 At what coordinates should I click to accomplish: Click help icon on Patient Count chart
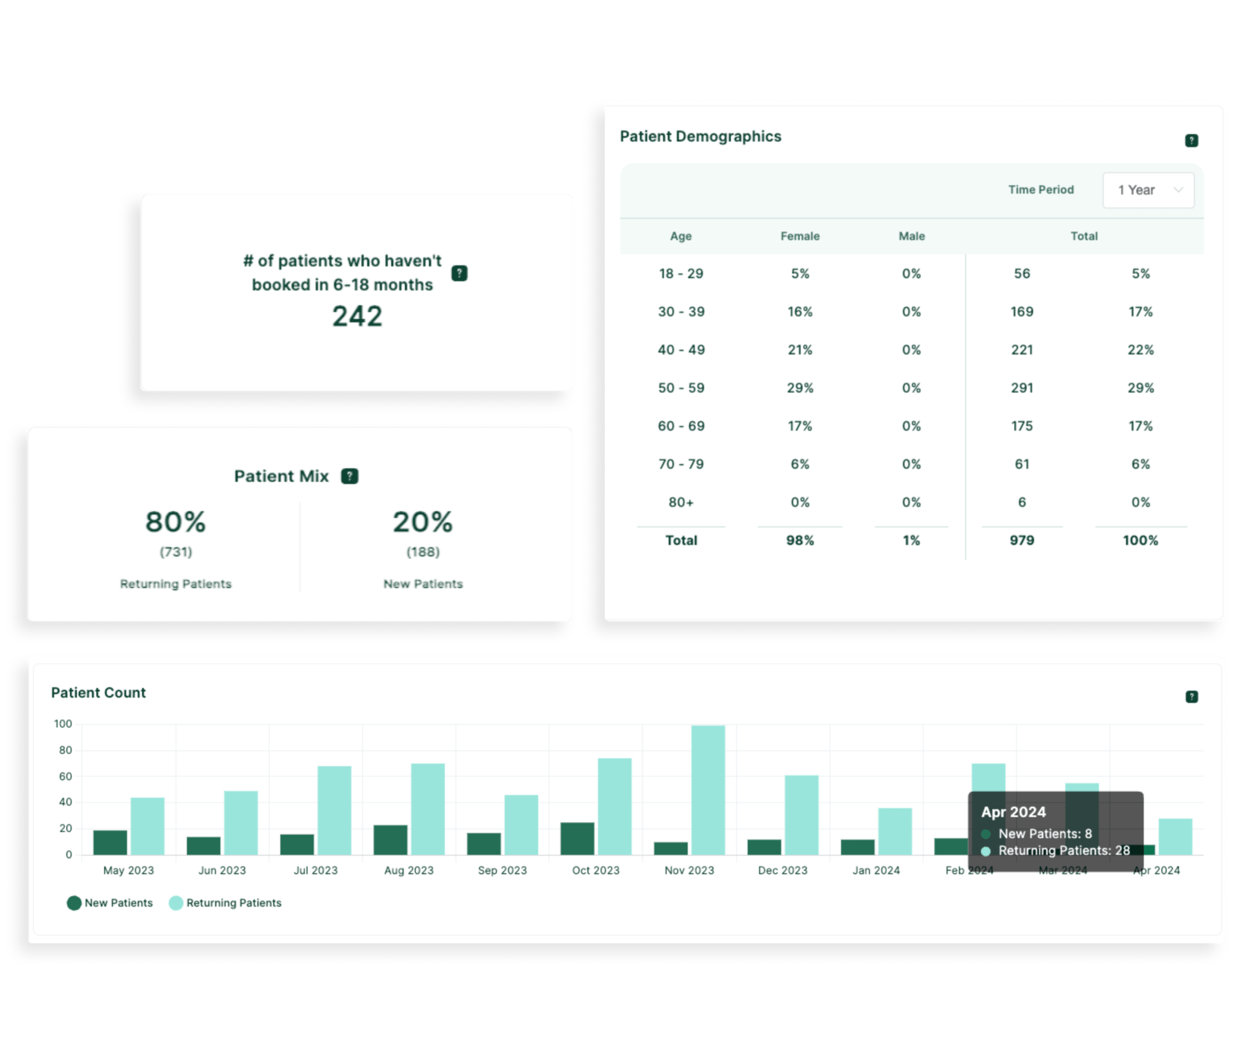coord(1191,697)
